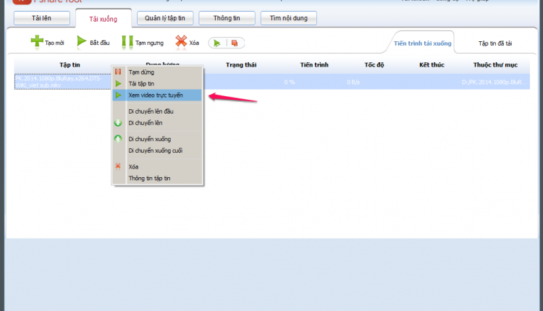Click the Kết thúc column header
This screenshot has height=311, width=543.
(x=432, y=64)
